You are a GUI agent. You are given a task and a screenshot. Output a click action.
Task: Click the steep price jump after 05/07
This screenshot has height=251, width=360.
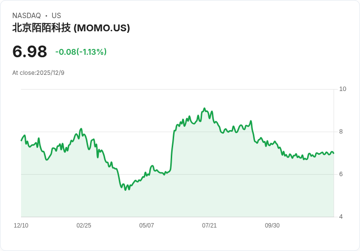(x=172, y=149)
